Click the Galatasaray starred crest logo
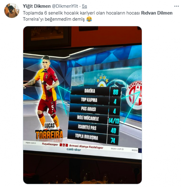Image resolution: width=181 pixels, height=187 pixels. coord(102,80)
